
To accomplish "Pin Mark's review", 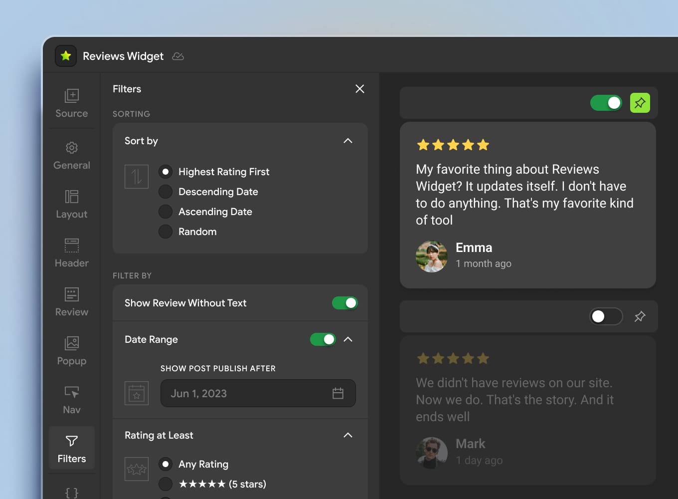I will pyautogui.click(x=640, y=316).
